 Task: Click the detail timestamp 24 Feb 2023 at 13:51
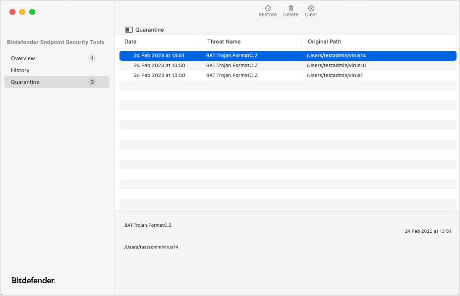pyautogui.click(x=428, y=231)
